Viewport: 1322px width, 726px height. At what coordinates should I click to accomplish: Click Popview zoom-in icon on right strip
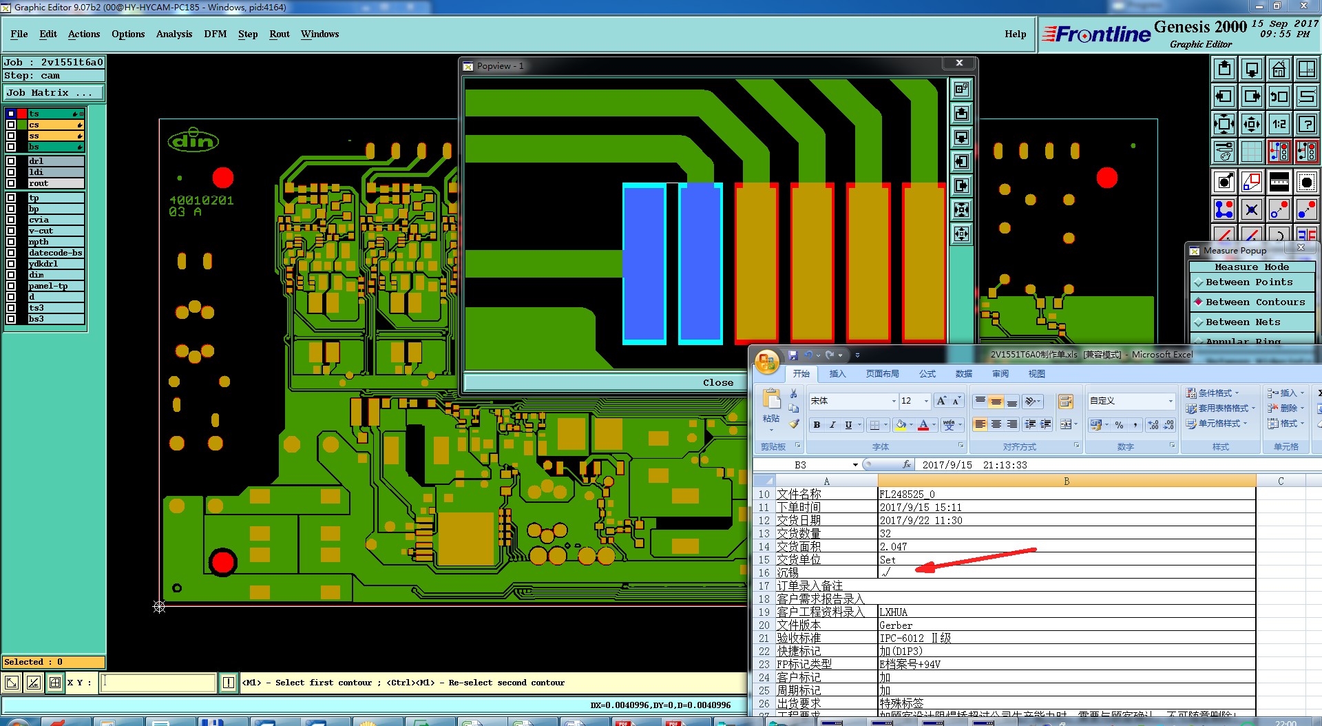[962, 210]
